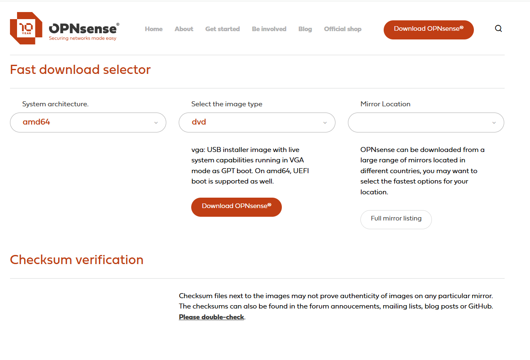
Task: Visit the Be involved section
Action: coord(269,29)
